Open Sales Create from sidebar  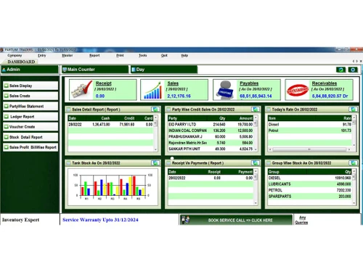(x=30, y=96)
